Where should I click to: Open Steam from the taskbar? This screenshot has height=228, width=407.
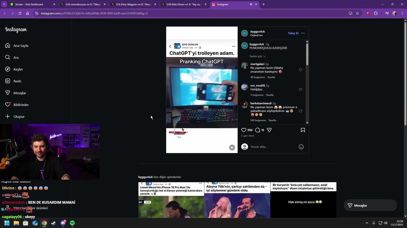(53, 223)
